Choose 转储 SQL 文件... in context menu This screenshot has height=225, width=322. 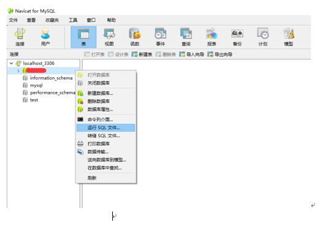[105, 136]
